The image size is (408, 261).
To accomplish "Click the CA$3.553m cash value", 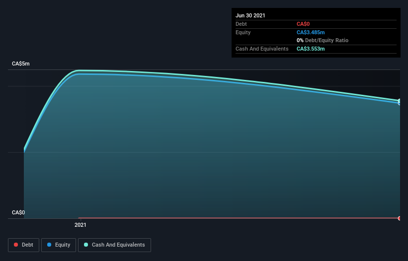I will 311,49.
